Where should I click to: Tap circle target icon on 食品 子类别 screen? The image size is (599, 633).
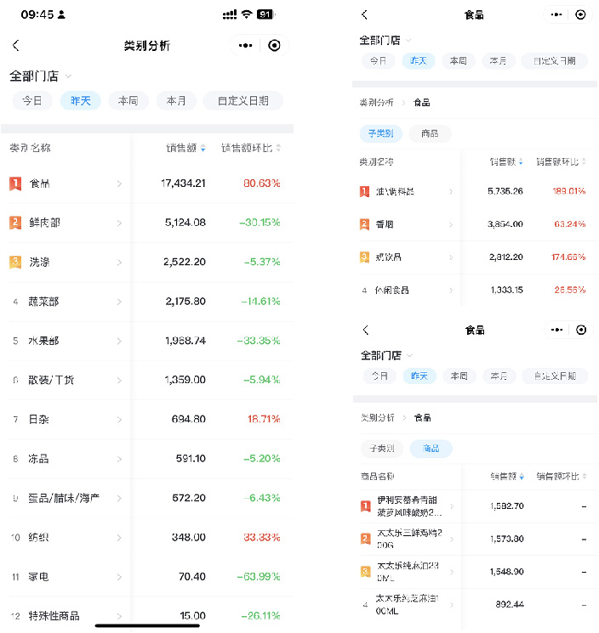point(580,14)
